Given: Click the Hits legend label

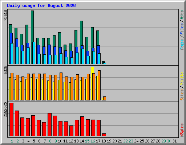Looking at the screenshot, I should (x=182, y=15).
